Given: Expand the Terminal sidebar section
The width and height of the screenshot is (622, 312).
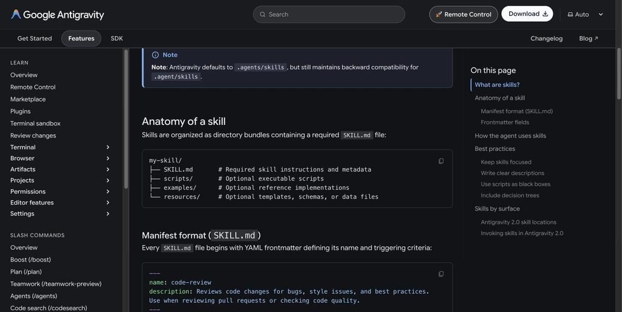Looking at the screenshot, I should (x=108, y=147).
